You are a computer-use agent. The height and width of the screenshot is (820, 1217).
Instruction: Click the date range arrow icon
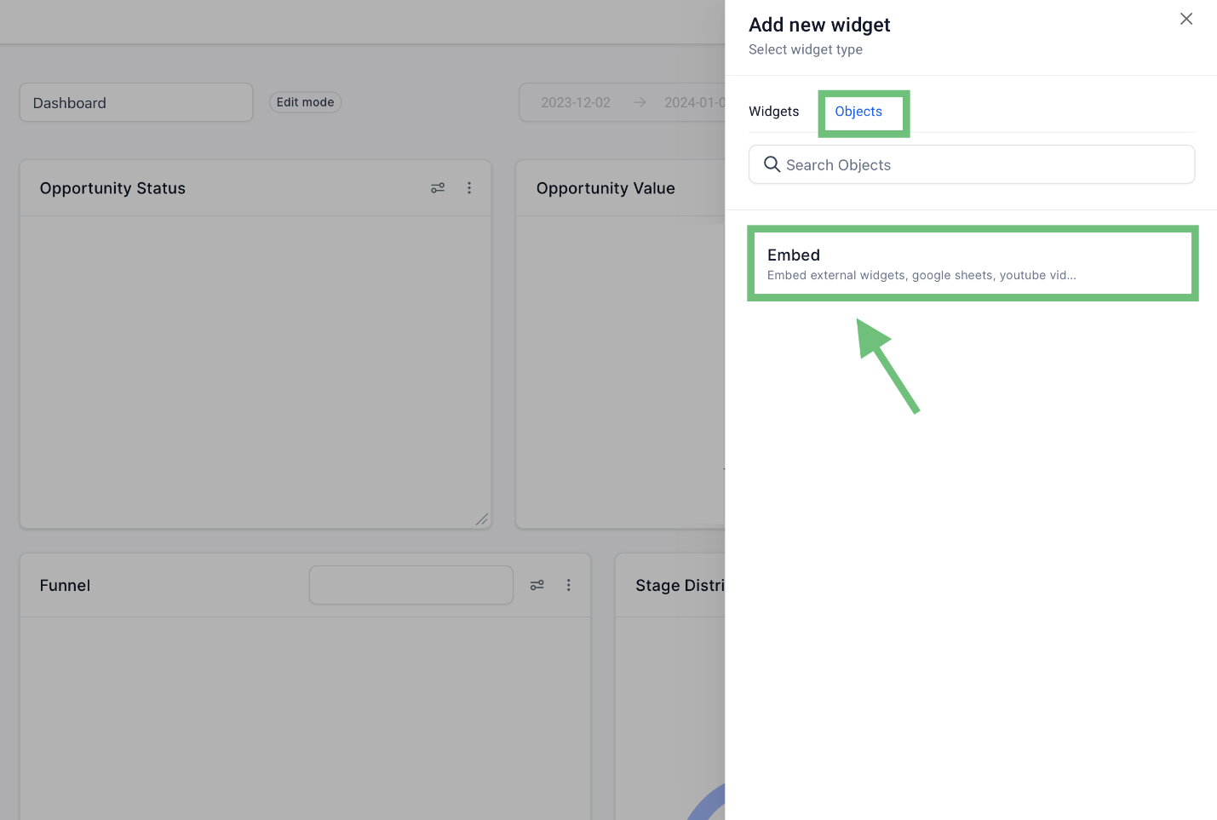(x=640, y=102)
